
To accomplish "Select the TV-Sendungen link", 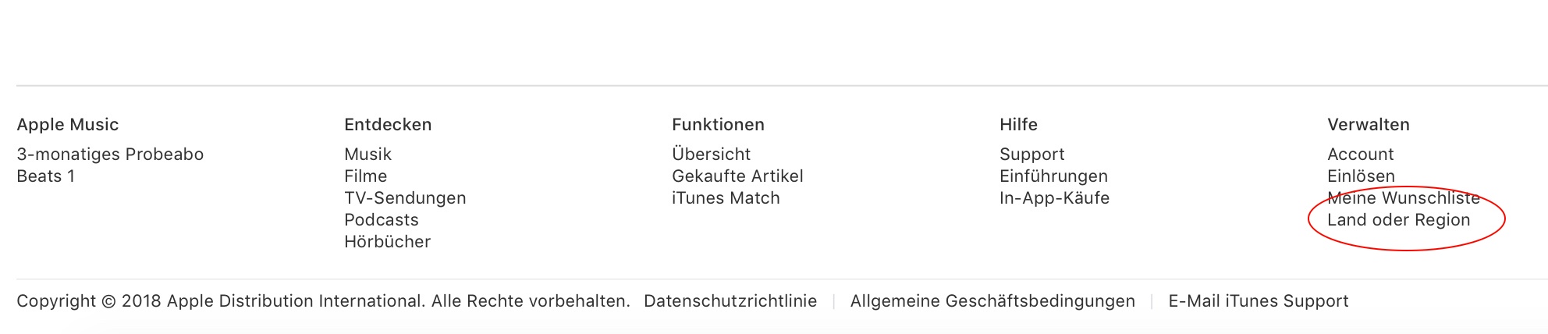I will coord(405,198).
